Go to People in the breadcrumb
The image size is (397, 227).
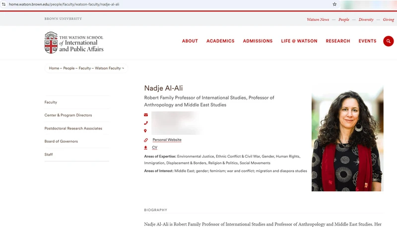pyautogui.click(x=69, y=68)
